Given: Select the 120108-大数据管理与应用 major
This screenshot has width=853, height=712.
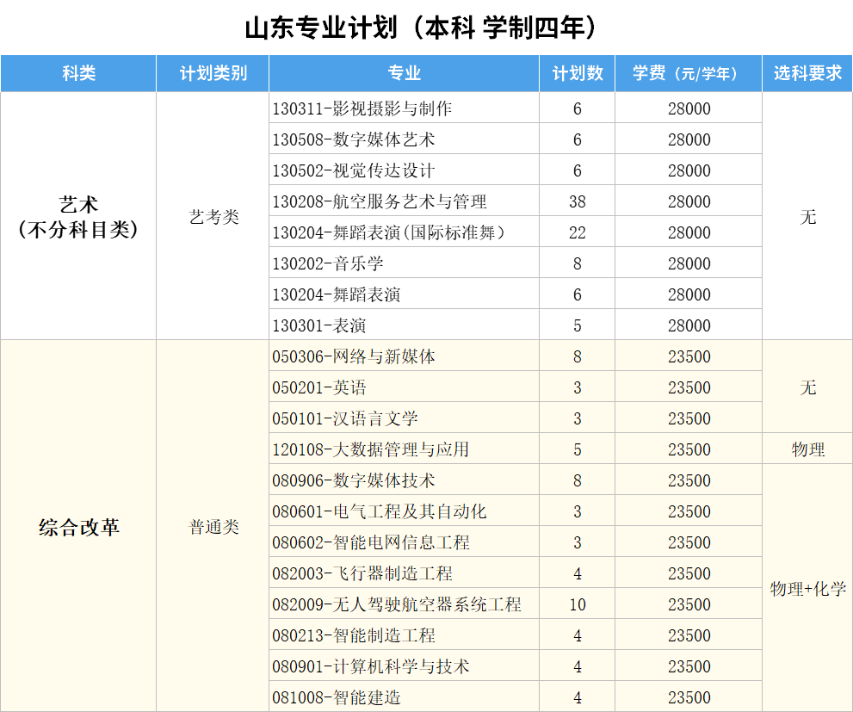Looking at the screenshot, I should point(371,449).
